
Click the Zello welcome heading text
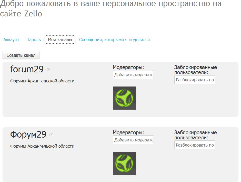(x=111, y=8)
